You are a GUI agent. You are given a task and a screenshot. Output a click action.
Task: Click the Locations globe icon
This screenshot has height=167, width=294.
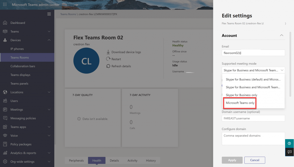click(x=5, y=92)
